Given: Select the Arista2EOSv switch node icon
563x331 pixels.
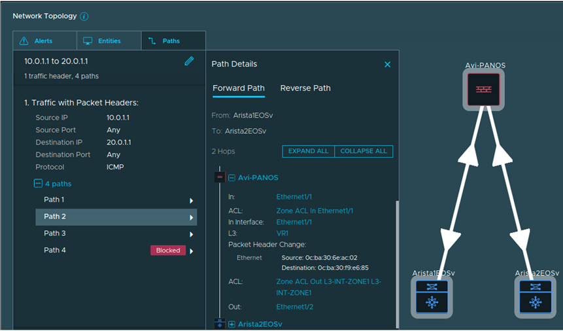Looking at the screenshot, I should pyautogui.click(x=536, y=296).
